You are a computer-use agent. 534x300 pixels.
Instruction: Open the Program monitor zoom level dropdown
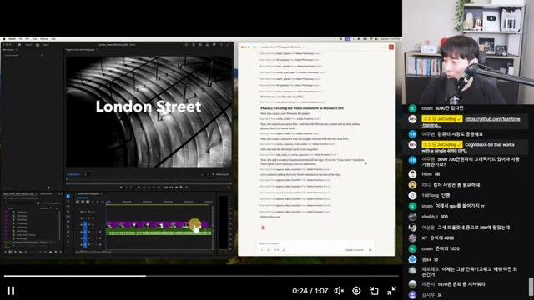click(89, 174)
